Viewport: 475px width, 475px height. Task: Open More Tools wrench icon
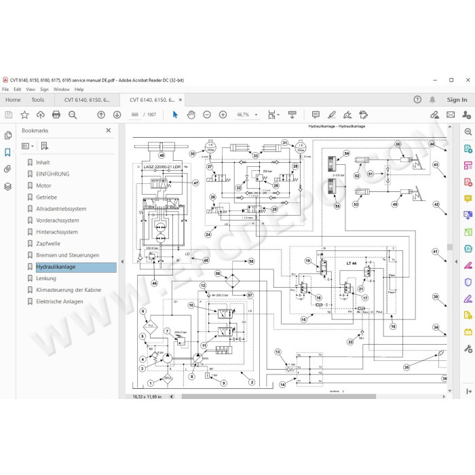pos(468,349)
